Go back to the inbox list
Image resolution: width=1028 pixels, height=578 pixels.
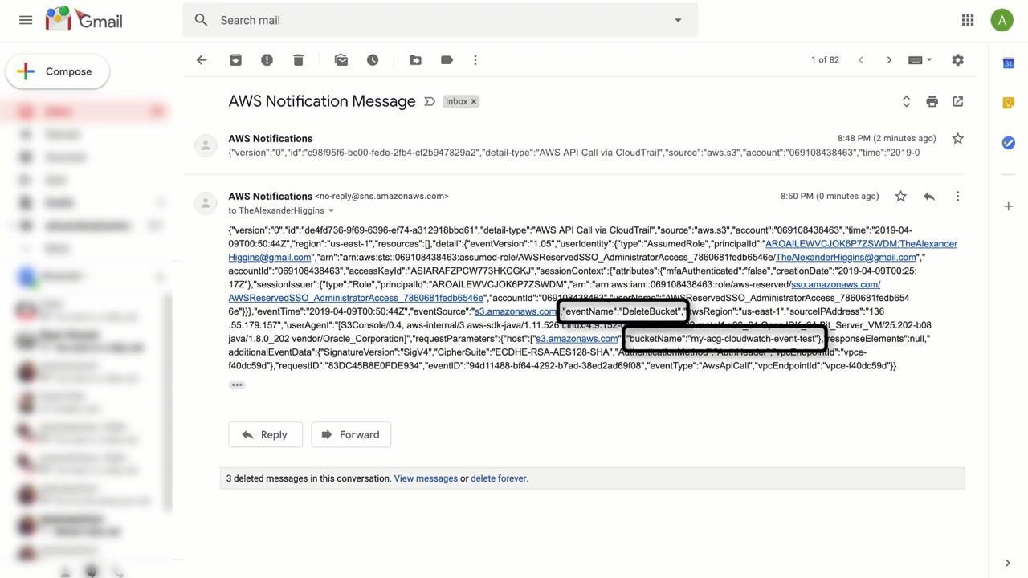tap(202, 60)
